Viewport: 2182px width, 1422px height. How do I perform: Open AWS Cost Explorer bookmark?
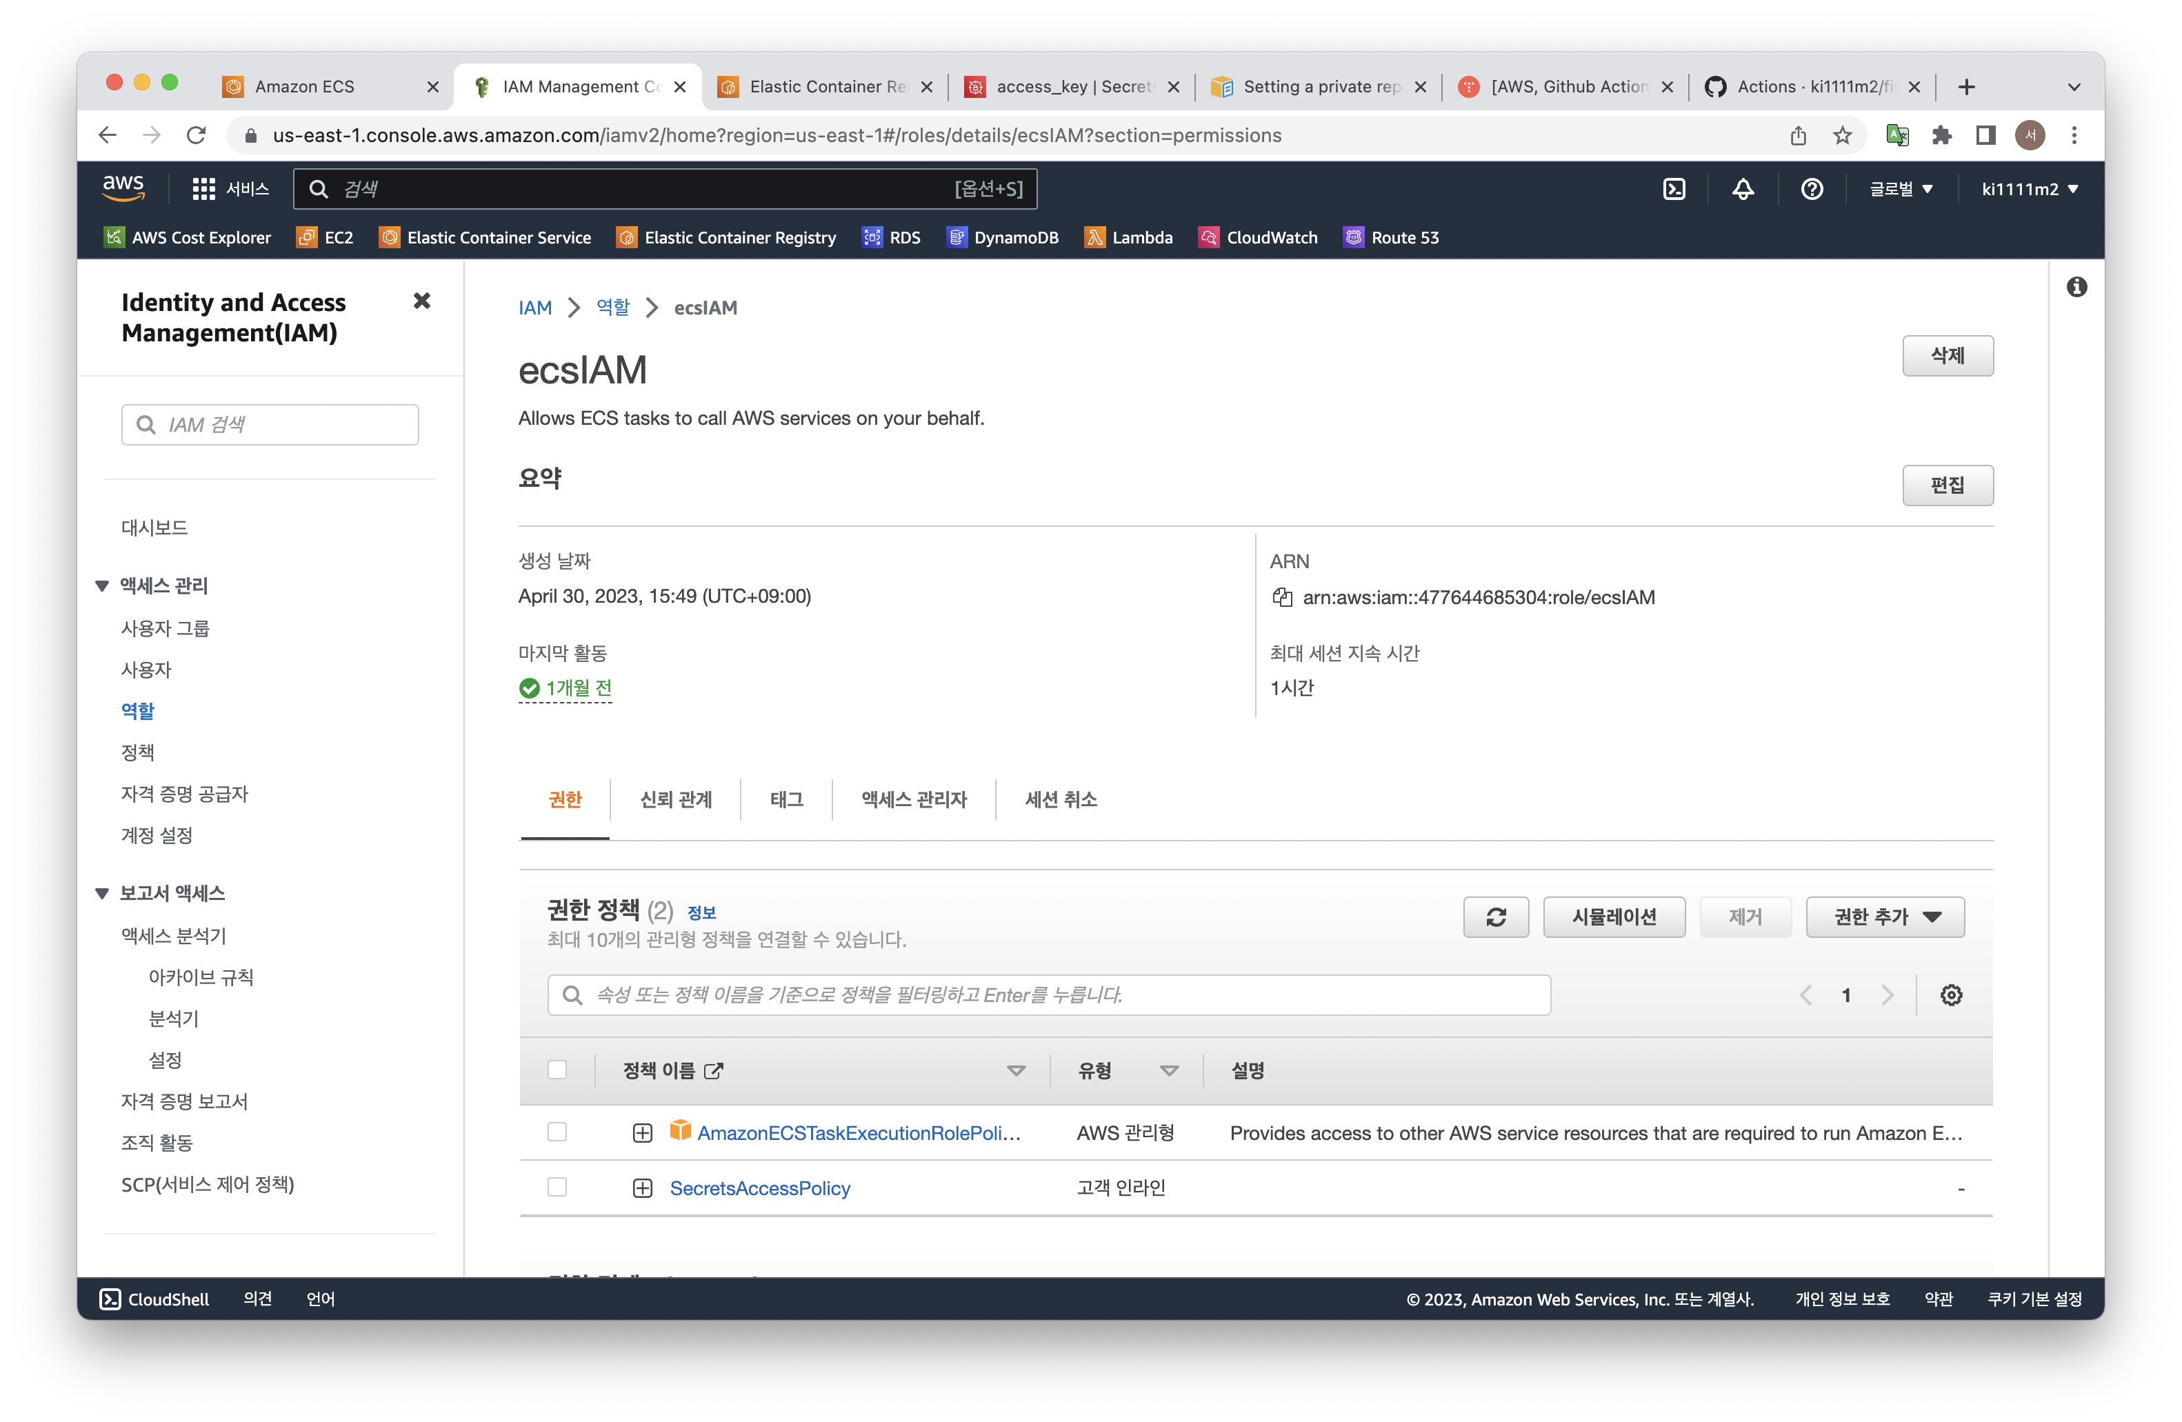click(x=188, y=237)
